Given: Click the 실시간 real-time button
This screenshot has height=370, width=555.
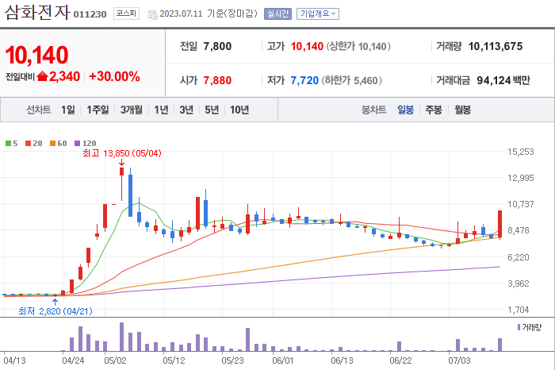Looking at the screenshot, I should (x=277, y=13).
